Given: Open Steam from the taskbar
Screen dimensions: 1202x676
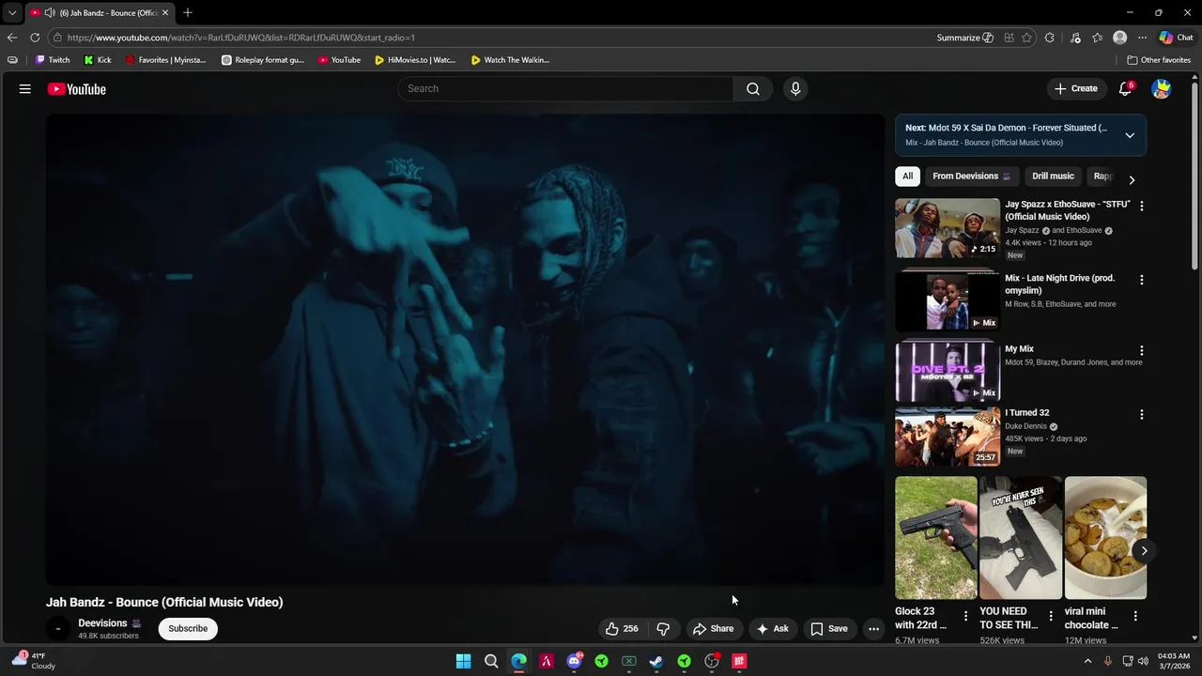Looking at the screenshot, I should point(656,661).
